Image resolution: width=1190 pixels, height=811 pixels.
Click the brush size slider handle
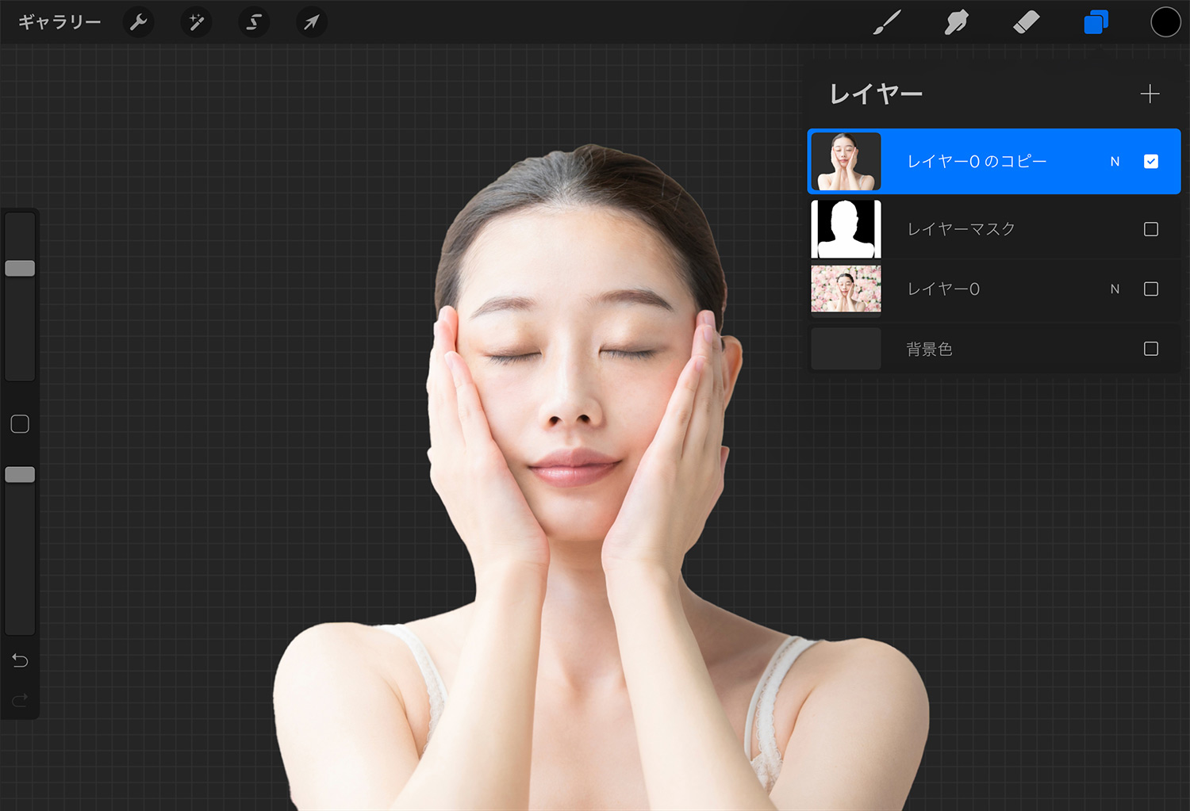click(20, 268)
